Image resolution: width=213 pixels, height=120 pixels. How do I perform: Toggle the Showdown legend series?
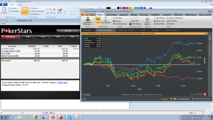click(x=149, y=95)
